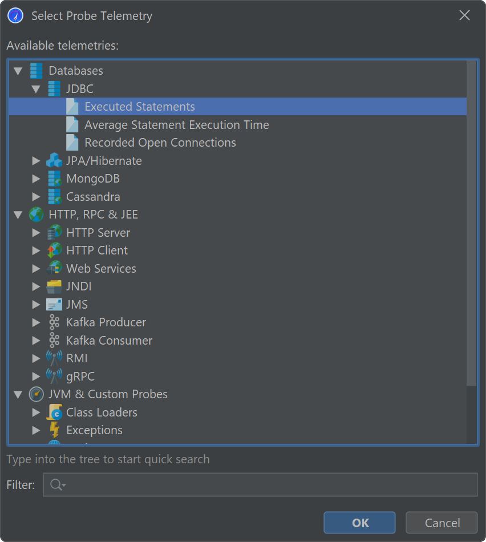Click the Class Loaders icon
The image size is (486, 542).
(x=54, y=412)
